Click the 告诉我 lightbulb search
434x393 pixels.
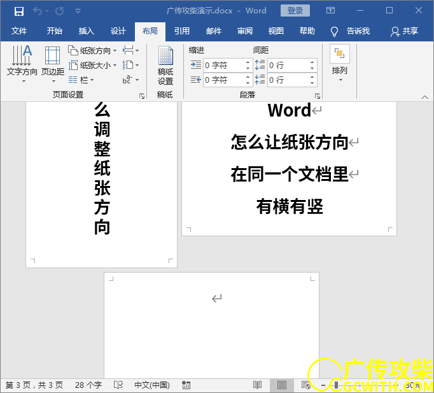pos(351,31)
